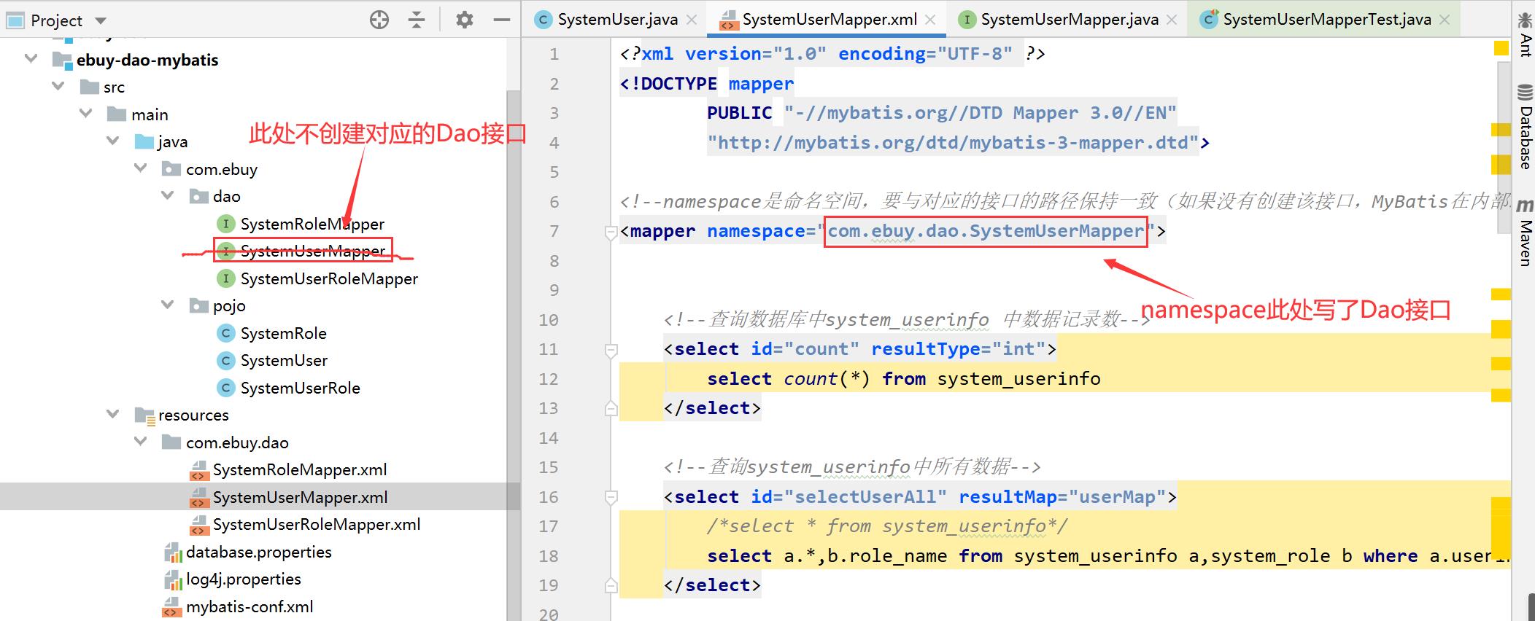Click the top yellow inspection indicator
The image size is (1535, 621).
[1501, 49]
